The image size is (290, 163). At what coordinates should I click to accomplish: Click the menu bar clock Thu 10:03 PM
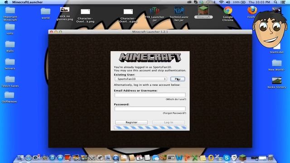click(x=259, y=2)
